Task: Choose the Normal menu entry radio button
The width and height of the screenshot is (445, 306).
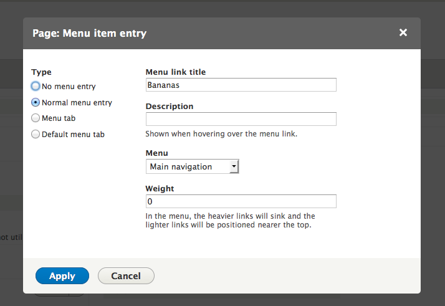Action: (x=36, y=102)
